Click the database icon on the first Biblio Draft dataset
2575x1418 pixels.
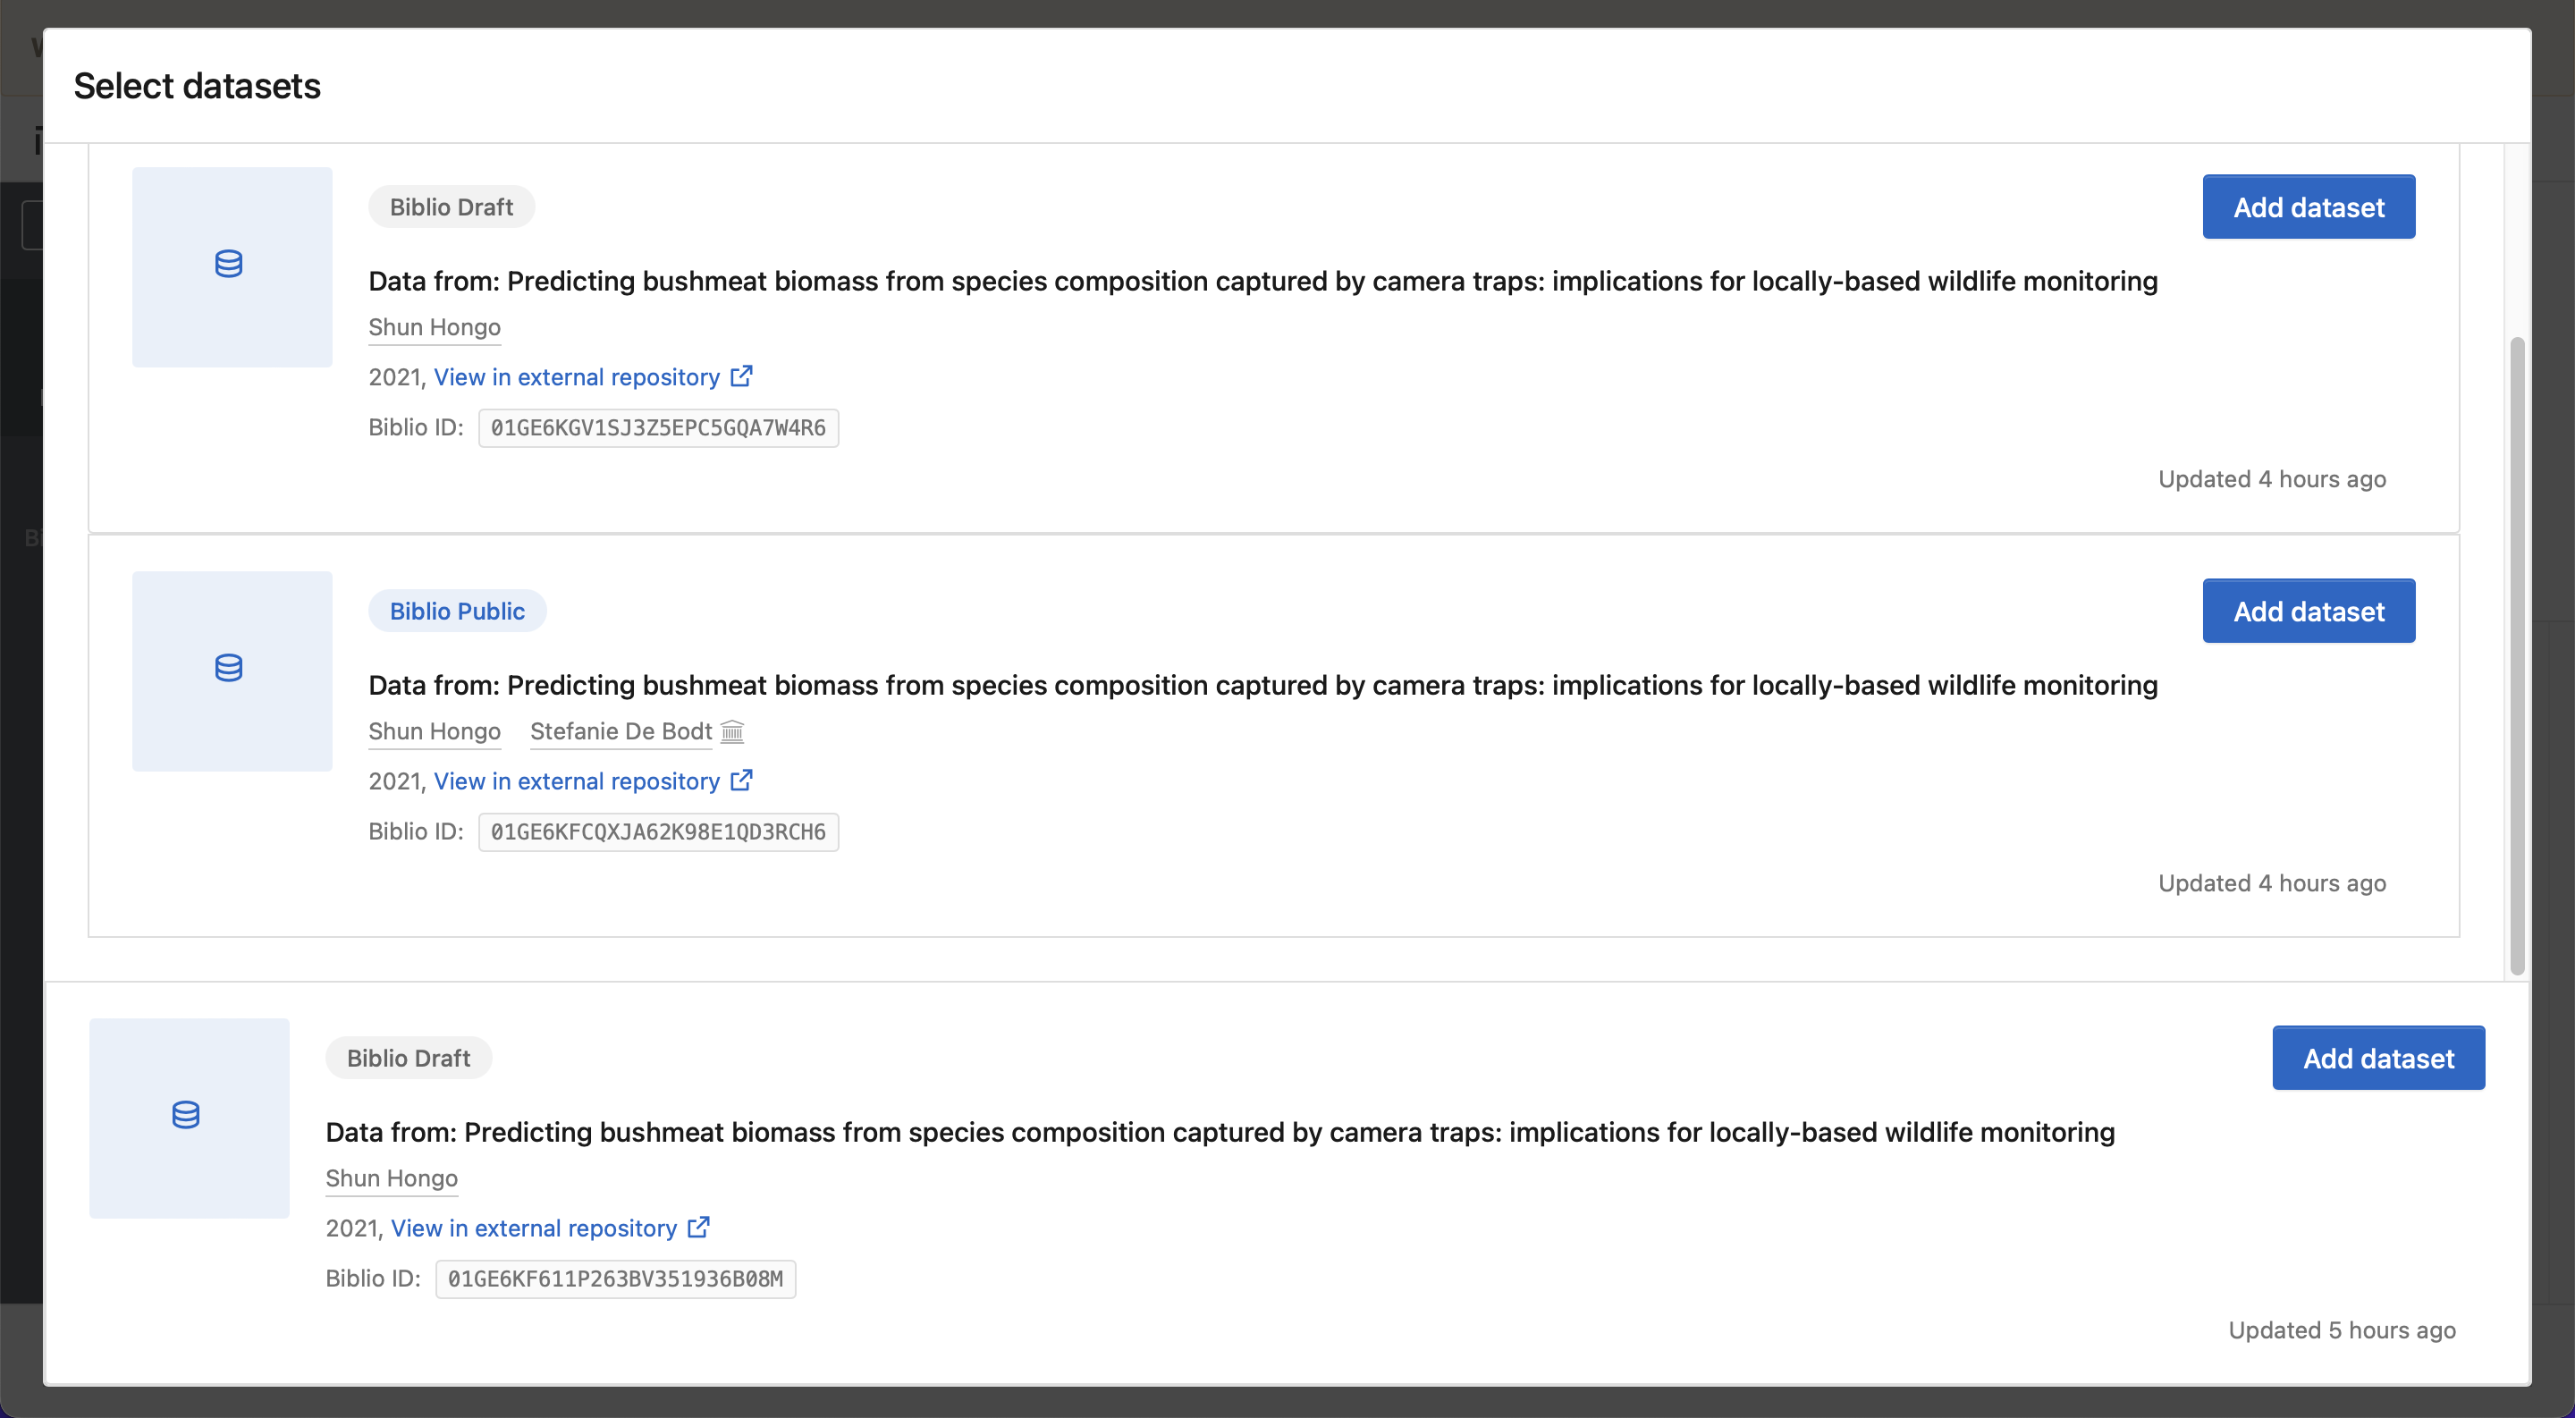click(231, 266)
